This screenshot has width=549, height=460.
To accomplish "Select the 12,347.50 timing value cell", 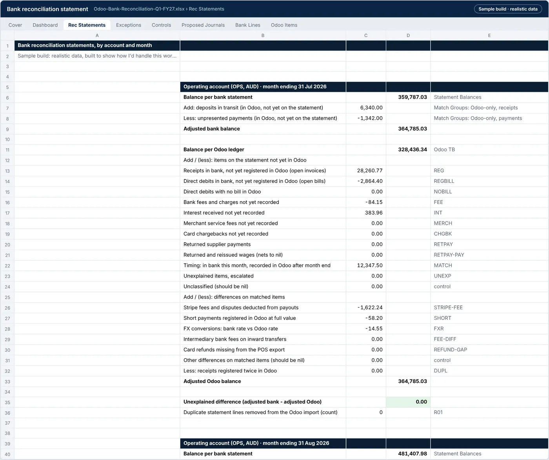I will [366, 266].
